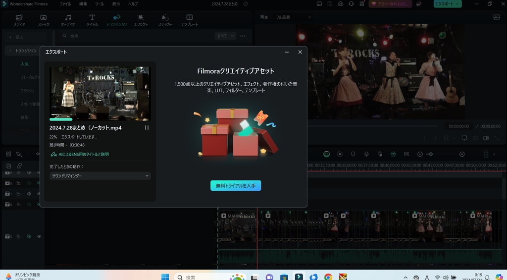The width and height of the screenshot is (507, 280).
Task: Click the save project icon in the title bar
Action: click(x=330, y=4)
